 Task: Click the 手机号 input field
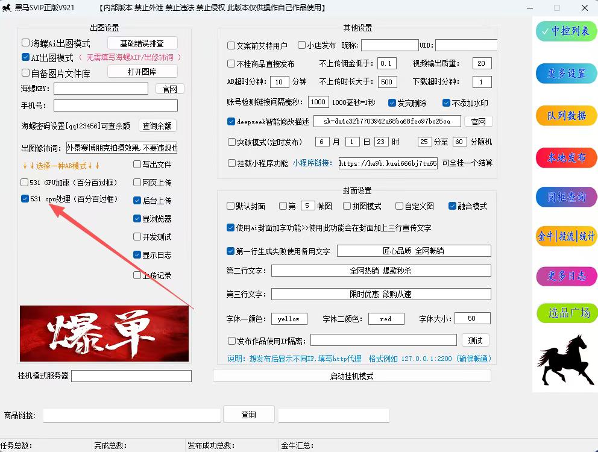(x=116, y=105)
